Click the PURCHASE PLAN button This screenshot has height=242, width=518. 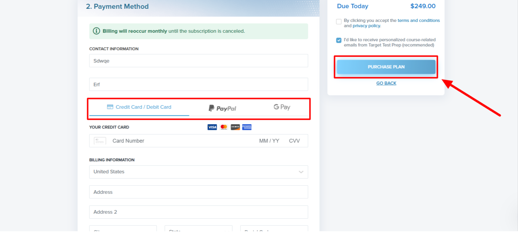coord(386,67)
